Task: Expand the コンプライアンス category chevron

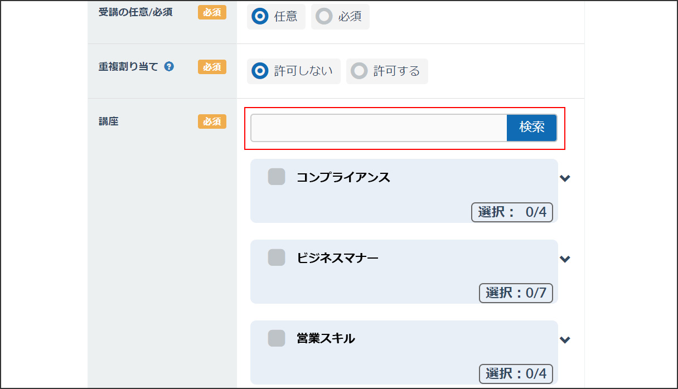Action: tap(565, 178)
